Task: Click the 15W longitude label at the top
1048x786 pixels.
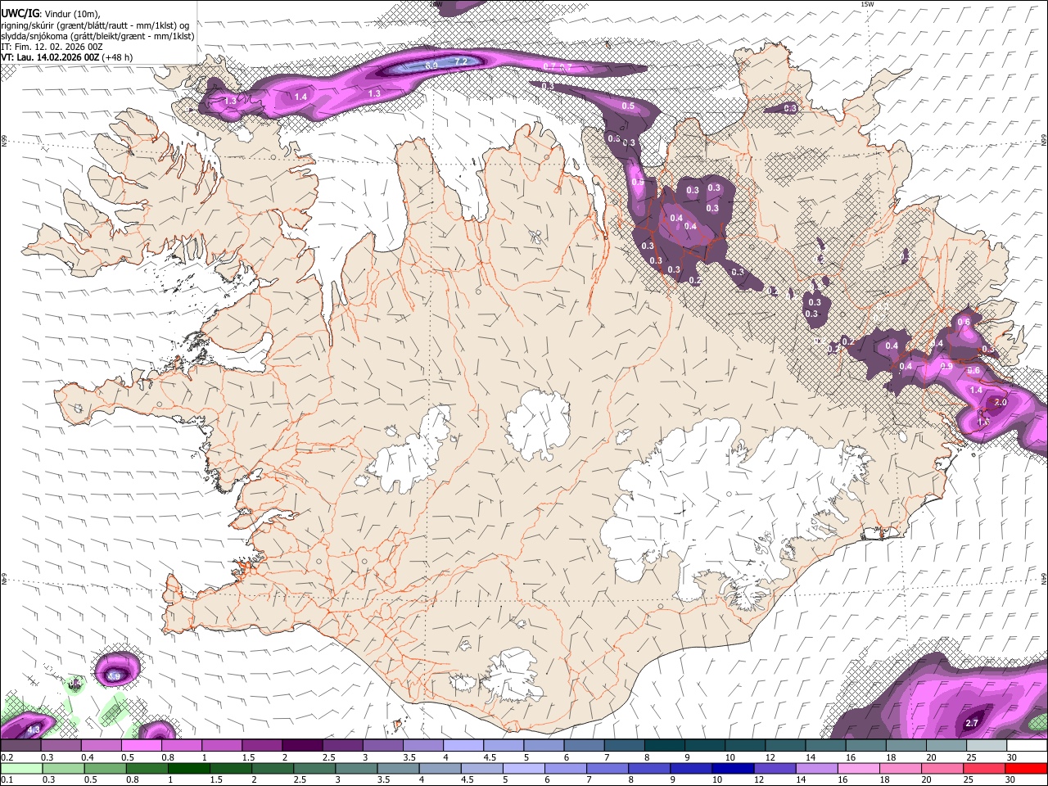Action: pos(867,4)
